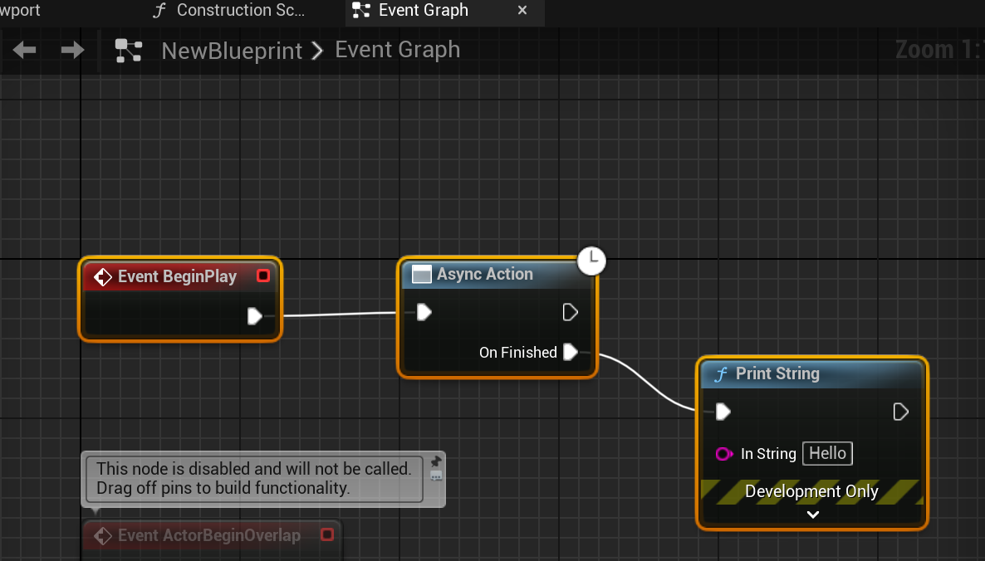Viewport: 985px width, 561px height.
Task: Click Event BeginPlay execution output pin
Action: (254, 316)
